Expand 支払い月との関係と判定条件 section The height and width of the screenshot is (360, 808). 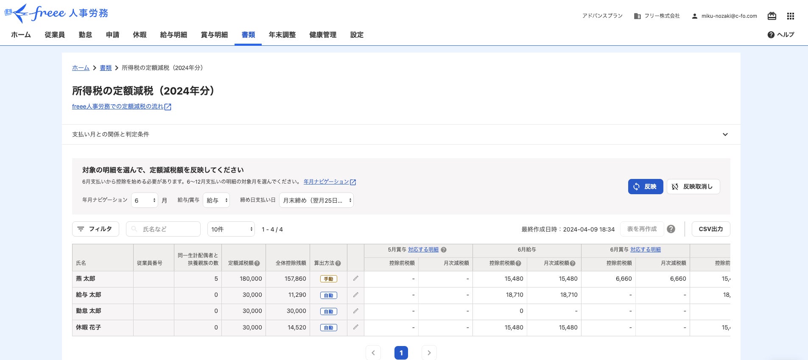point(725,134)
